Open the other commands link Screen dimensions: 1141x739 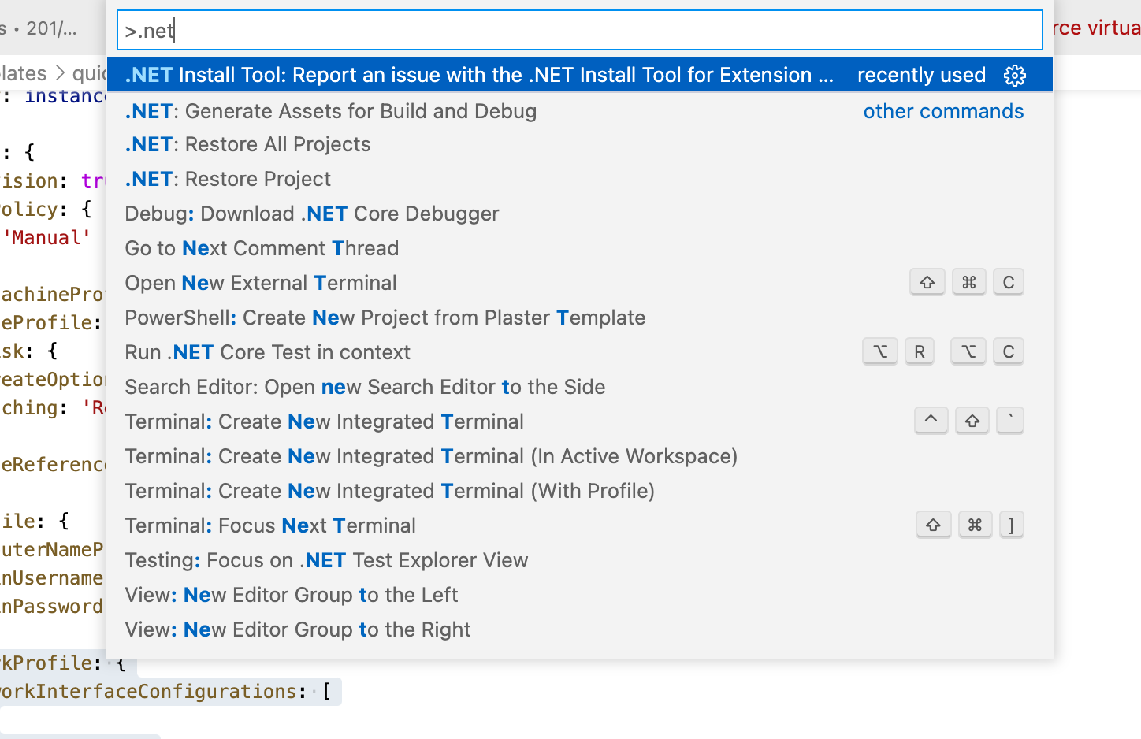click(943, 111)
